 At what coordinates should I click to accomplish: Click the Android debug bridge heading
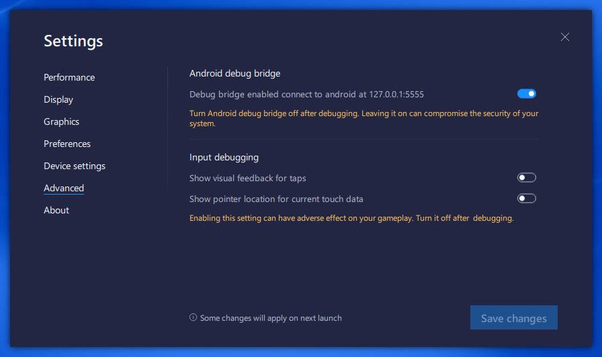click(235, 73)
